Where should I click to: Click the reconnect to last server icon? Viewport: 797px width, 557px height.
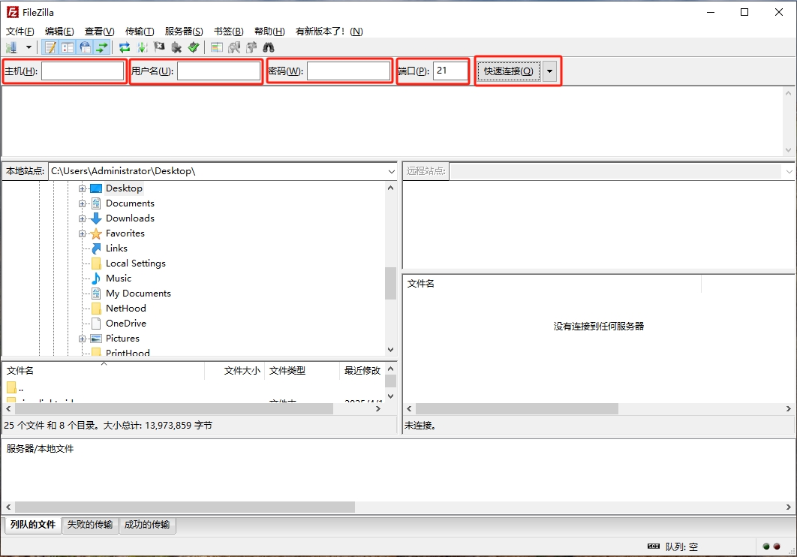point(194,48)
